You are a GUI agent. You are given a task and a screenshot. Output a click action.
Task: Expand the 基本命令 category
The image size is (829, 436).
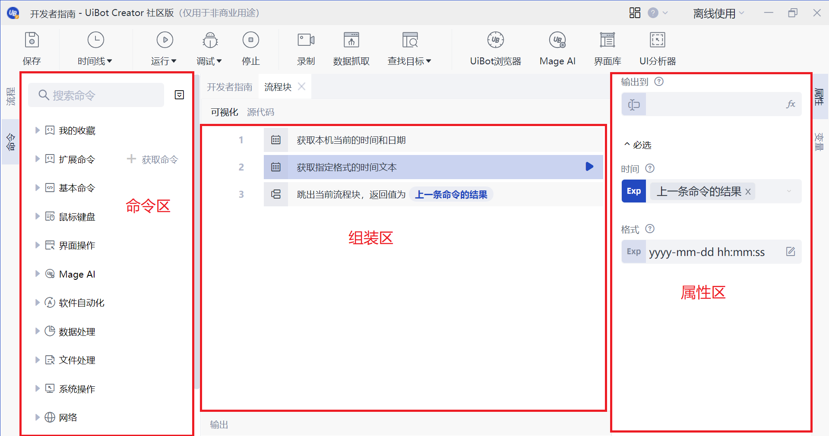(38, 188)
